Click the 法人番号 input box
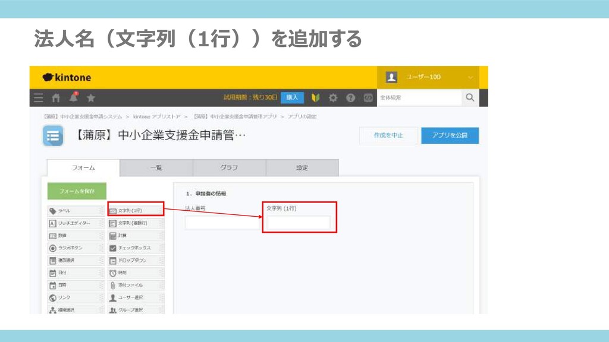This screenshot has height=342, width=609. (x=222, y=223)
